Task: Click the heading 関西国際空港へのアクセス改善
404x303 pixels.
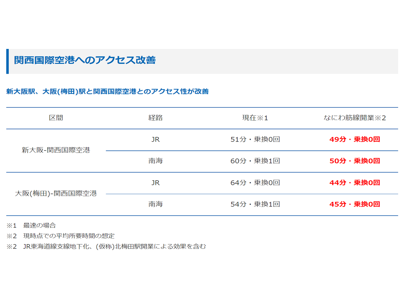Action: tap(85, 60)
